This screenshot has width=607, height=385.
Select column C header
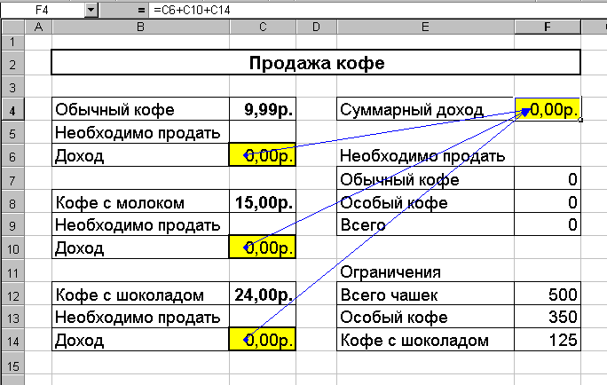click(x=263, y=27)
